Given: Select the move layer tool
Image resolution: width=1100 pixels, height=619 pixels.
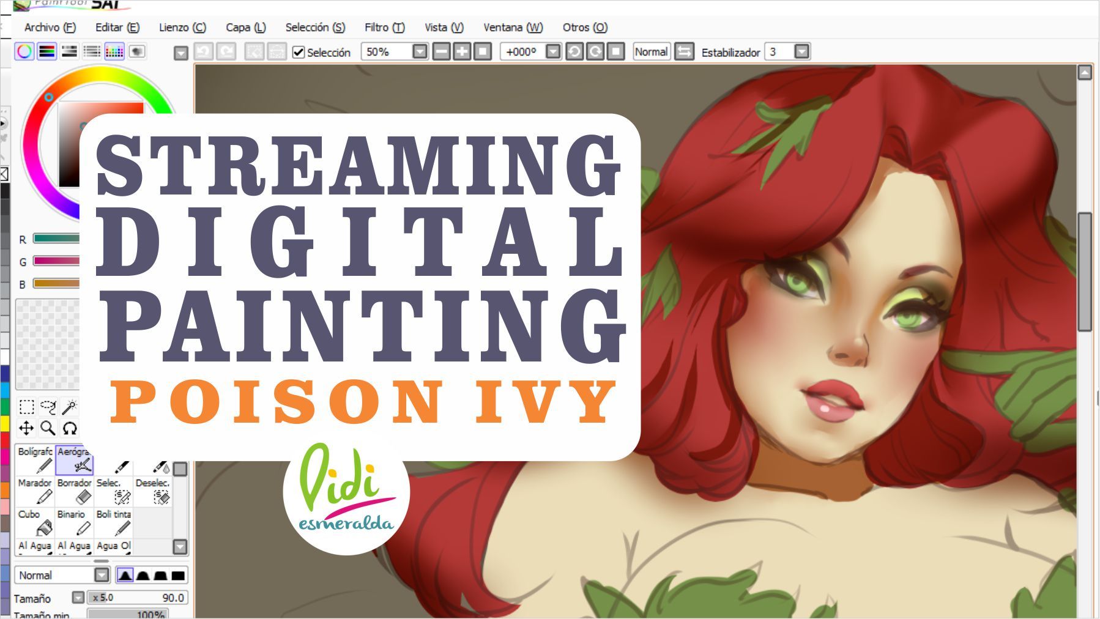Looking at the screenshot, I should (26, 428).
